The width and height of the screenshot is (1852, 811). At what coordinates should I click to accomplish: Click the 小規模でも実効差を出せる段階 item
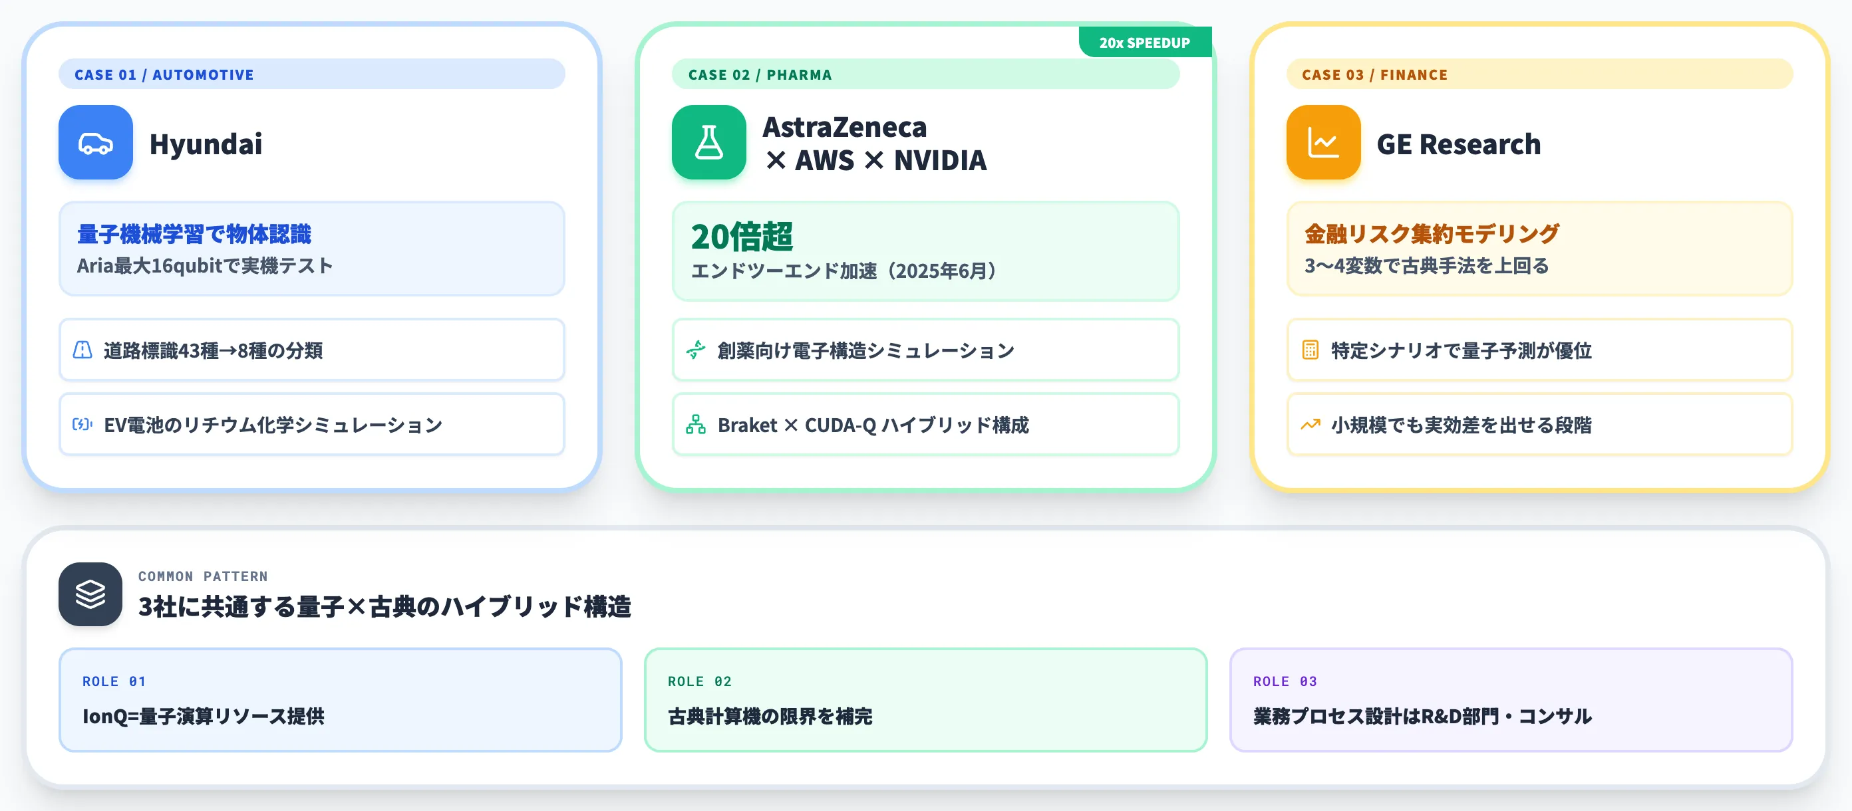pyautogui.click(x=1539, y=425)
